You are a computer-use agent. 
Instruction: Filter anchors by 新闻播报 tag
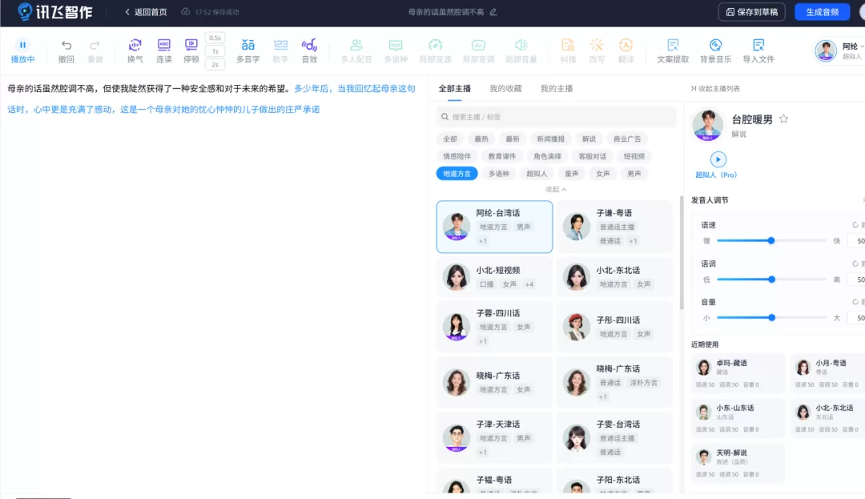point(550,139)
